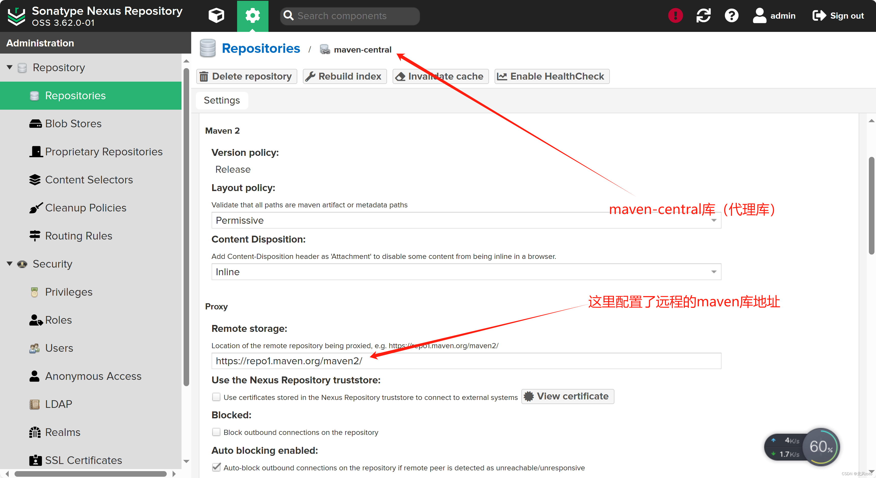Click settings panel scroll-up arrow
Image resolution: width=876 pixels, height=478 pixels.
872,121
